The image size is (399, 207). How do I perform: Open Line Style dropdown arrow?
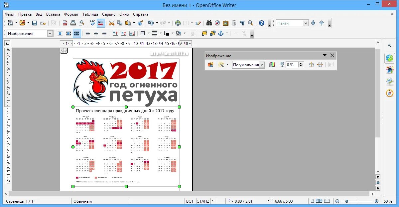point(161,33)
